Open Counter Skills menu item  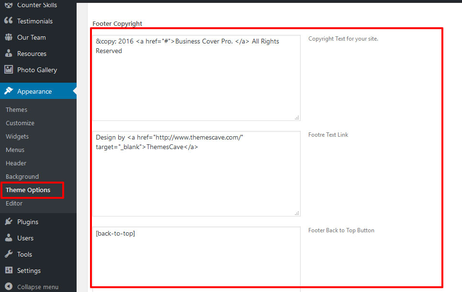coord(38,5)
